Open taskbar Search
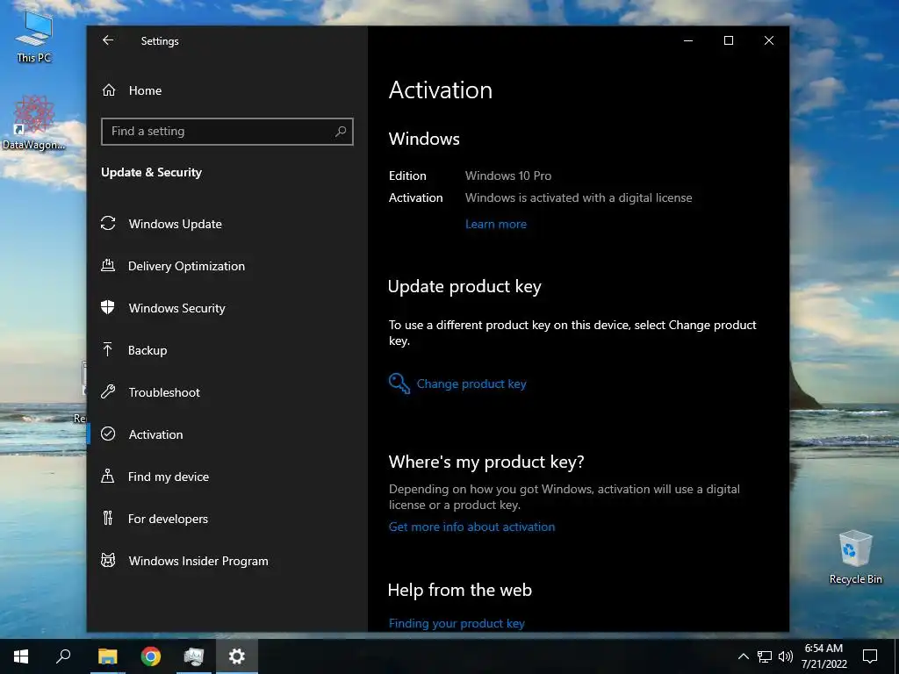Screen dimensions: 899x674 pyautogui.click(x=63, y=656)
